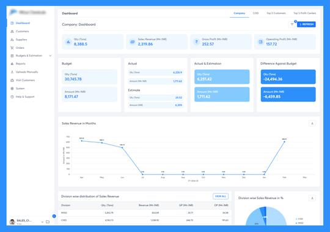Expand the Budgets & Estimation chevron

coord(50,56)
